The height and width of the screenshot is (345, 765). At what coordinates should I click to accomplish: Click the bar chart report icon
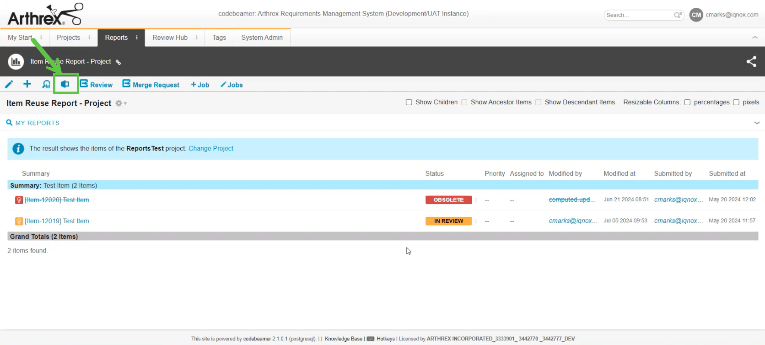[16, 61]
